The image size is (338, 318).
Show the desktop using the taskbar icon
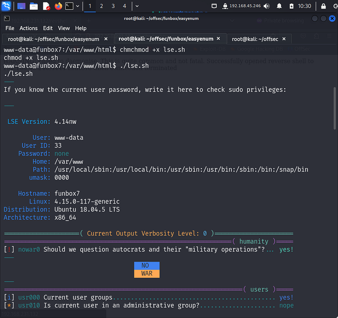click(21, 6)
